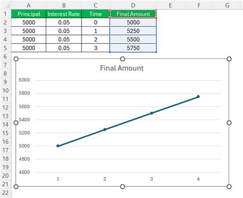Click the chart title Final Amount
243x198 pixels.
pyautogui.click(x=121, y=68)
